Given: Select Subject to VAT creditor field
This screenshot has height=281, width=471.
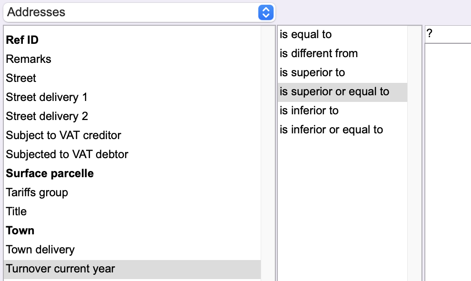Looking at the screenshot, I should pyautogui.click(x=63, y=135).
